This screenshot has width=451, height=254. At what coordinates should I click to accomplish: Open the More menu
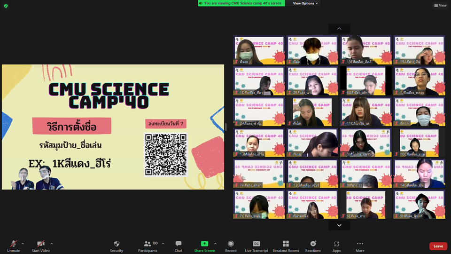point(360,244)
